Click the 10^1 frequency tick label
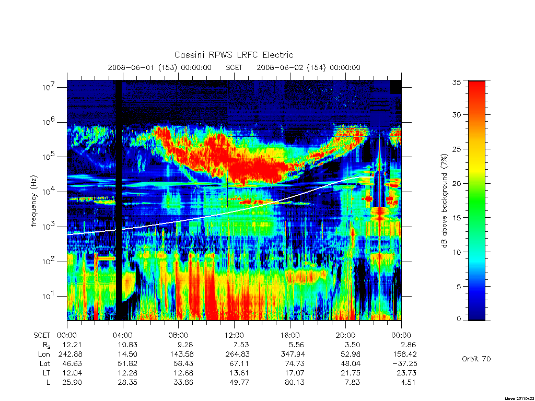 tap(49, 296)
